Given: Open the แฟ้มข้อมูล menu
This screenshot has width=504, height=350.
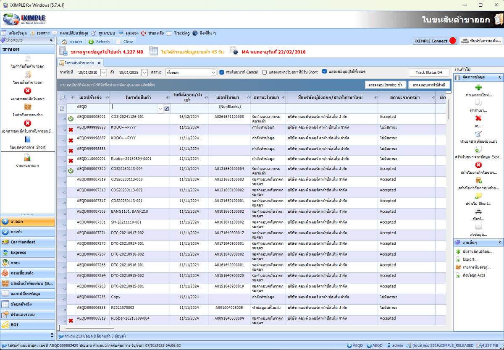Looking at the screenshot, I should point(14,33).
